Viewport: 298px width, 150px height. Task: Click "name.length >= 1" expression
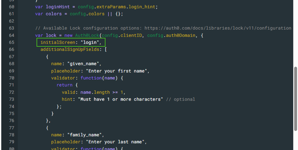click(102, 92)
